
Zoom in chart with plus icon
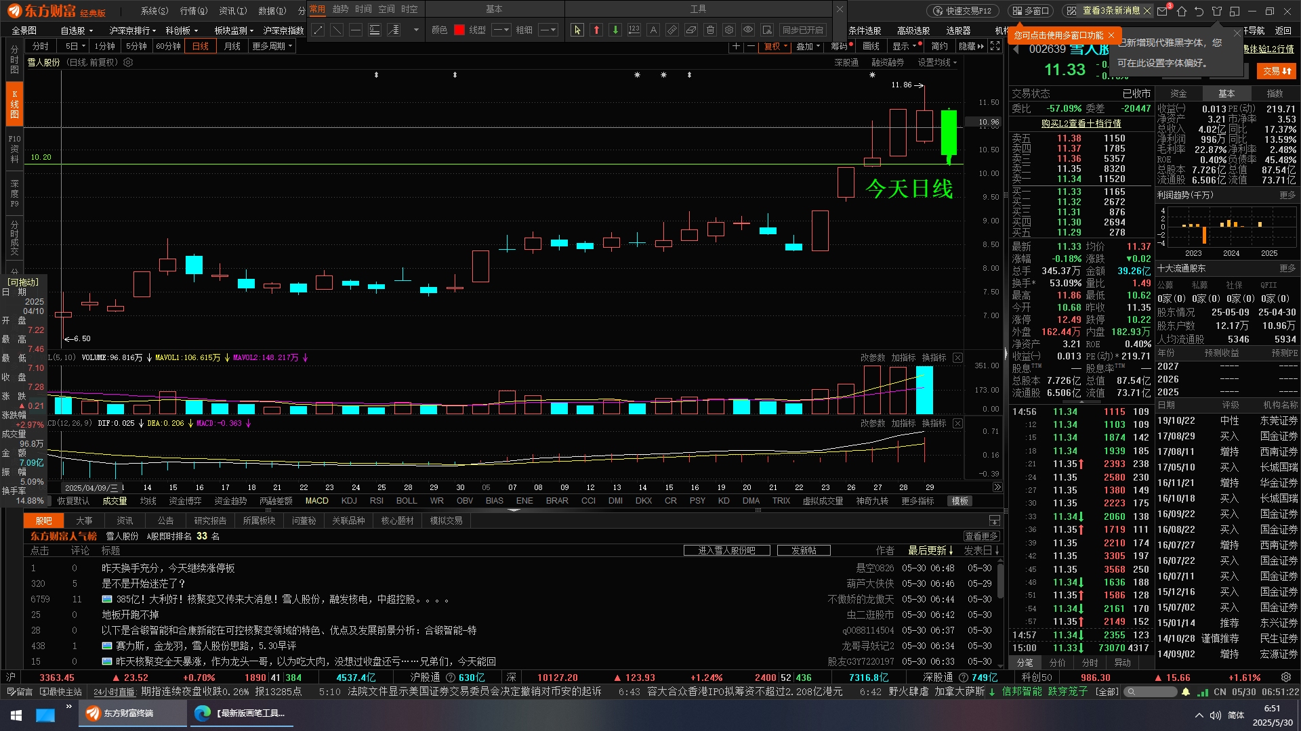coord(737,46)
